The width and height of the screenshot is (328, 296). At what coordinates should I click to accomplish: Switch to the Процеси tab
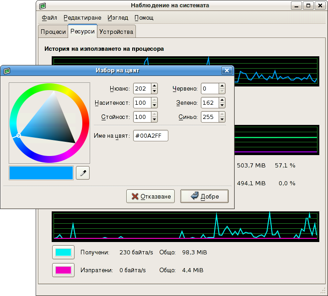(53, 32)
